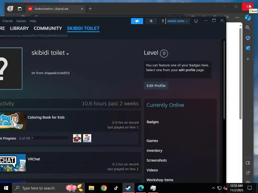This screenshot has width=258, height=193.
Task: Click the profile avatar image
Action: pyautogui.click(x=11, y=68)
